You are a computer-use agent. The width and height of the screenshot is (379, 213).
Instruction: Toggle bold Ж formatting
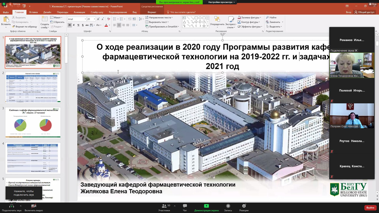coord(70,25)
